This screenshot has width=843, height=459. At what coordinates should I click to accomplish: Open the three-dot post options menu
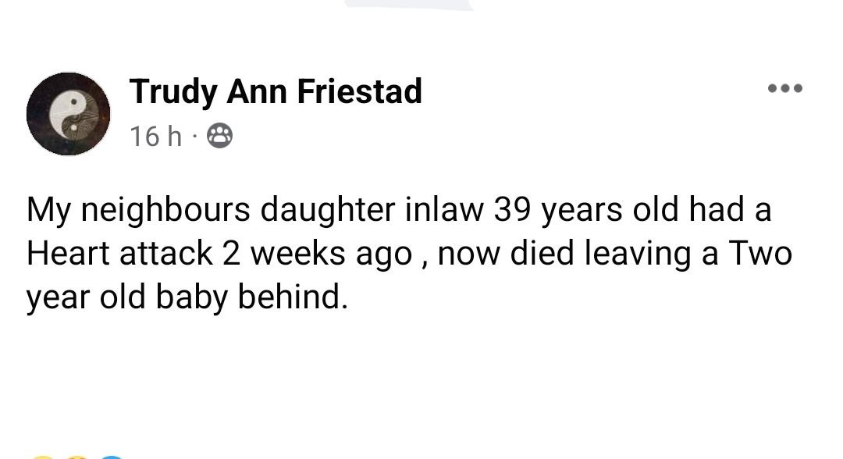point(784,88)
